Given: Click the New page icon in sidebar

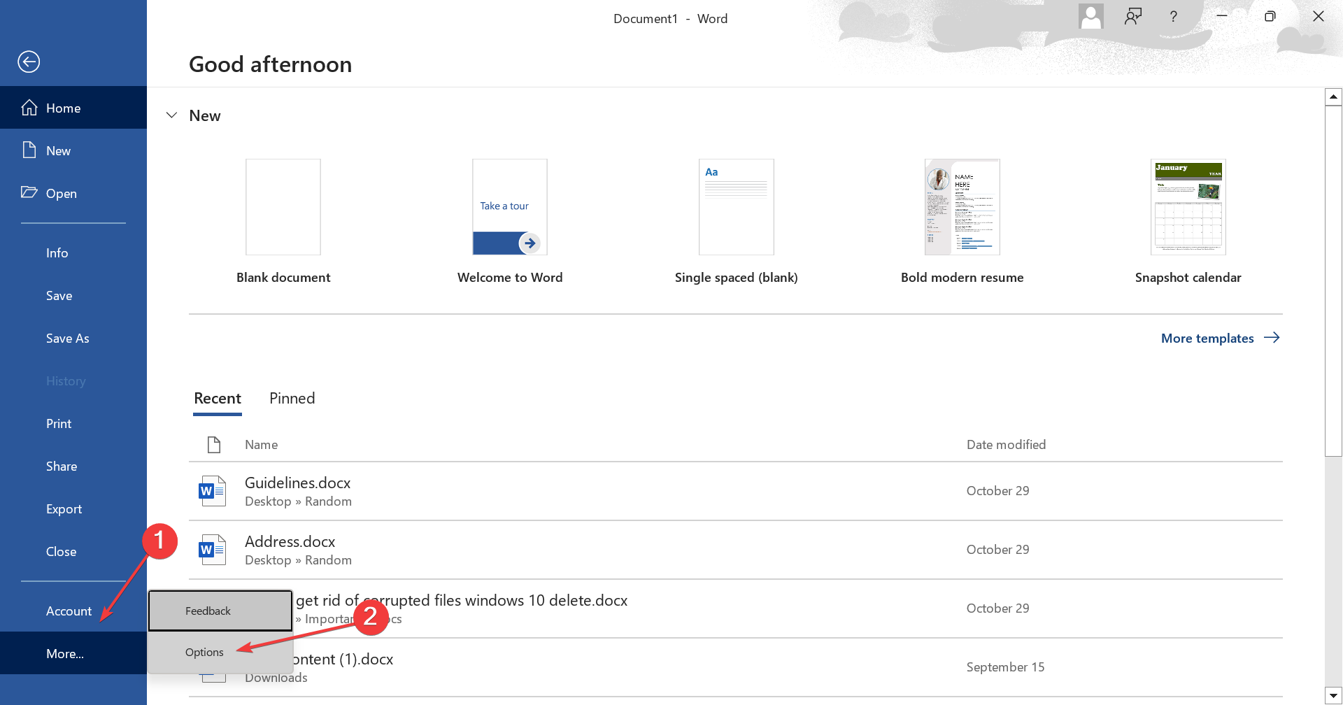Looking at the screenshot, I should coord(29,150).
